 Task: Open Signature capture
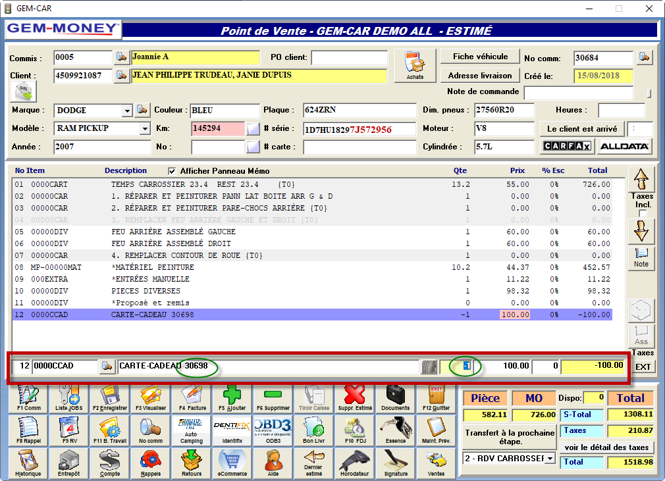pyautogui.click(x=395, y=463)
